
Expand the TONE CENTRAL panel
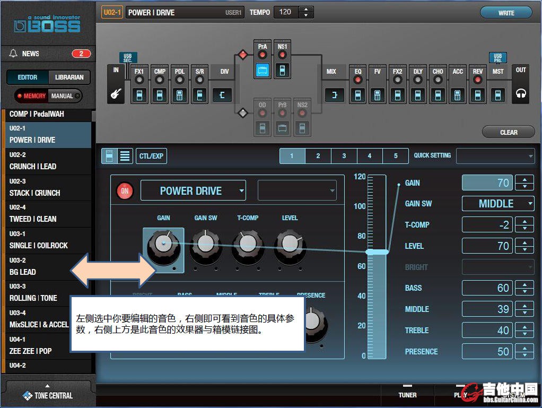point(48,393)
